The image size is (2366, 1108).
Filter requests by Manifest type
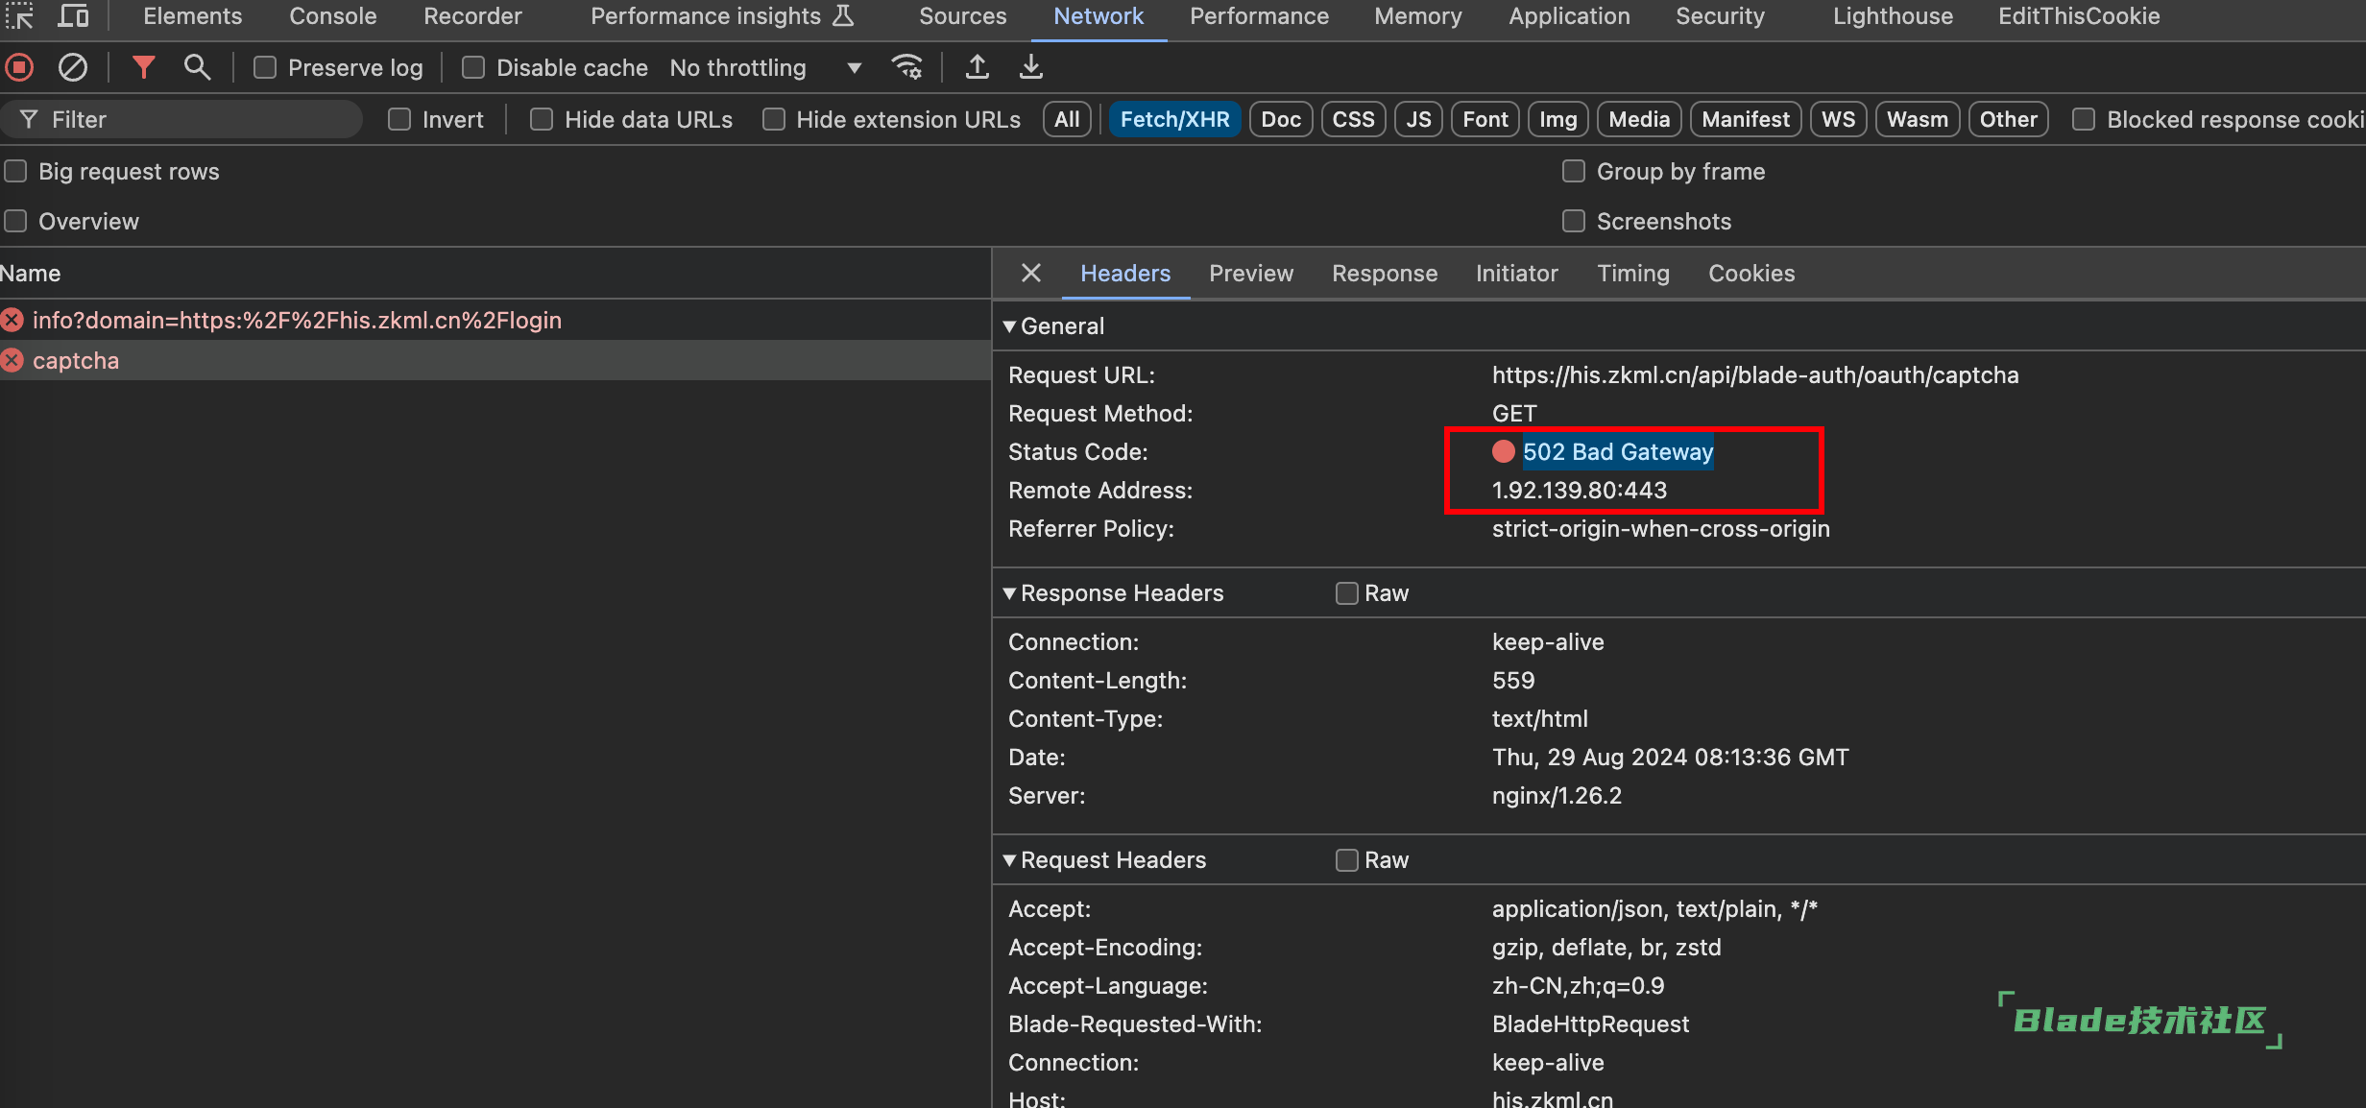(x=1746, y=120)
